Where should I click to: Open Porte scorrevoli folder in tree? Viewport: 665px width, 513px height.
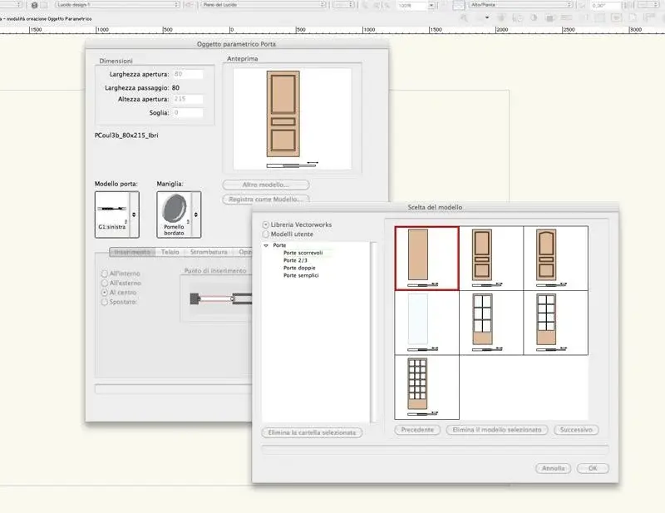[x=303, y=253]
